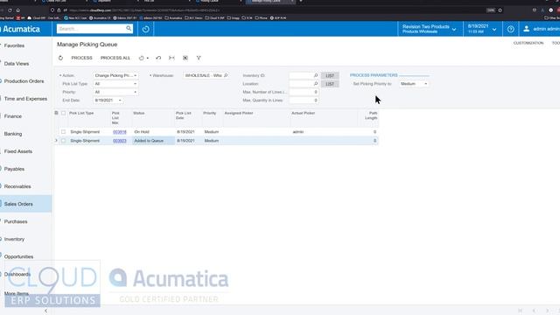Open Receivables workspace

point(17,186)
